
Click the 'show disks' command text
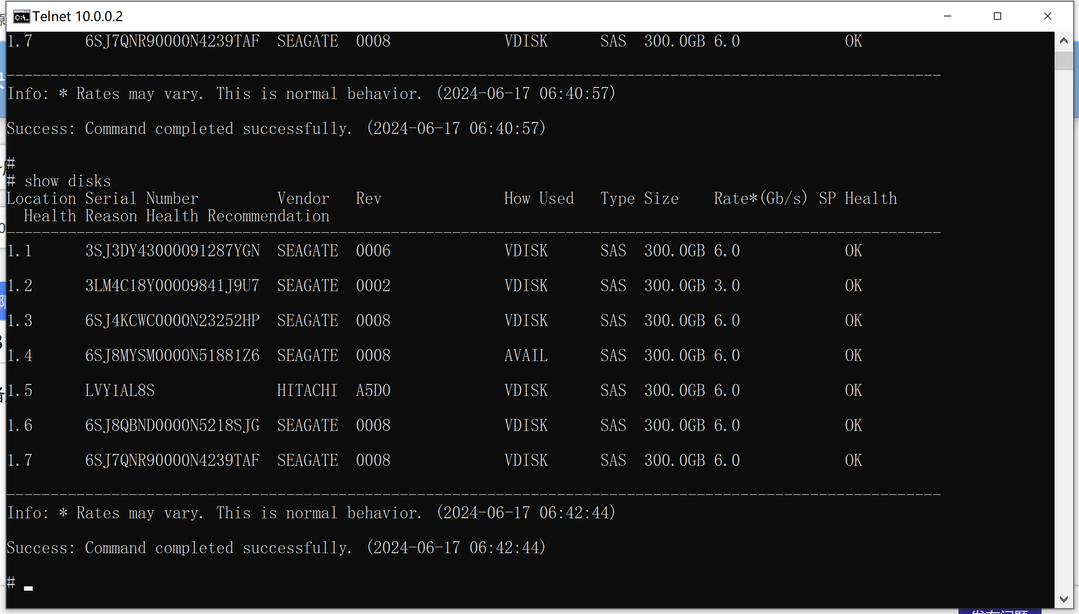(x=67, y=181)
